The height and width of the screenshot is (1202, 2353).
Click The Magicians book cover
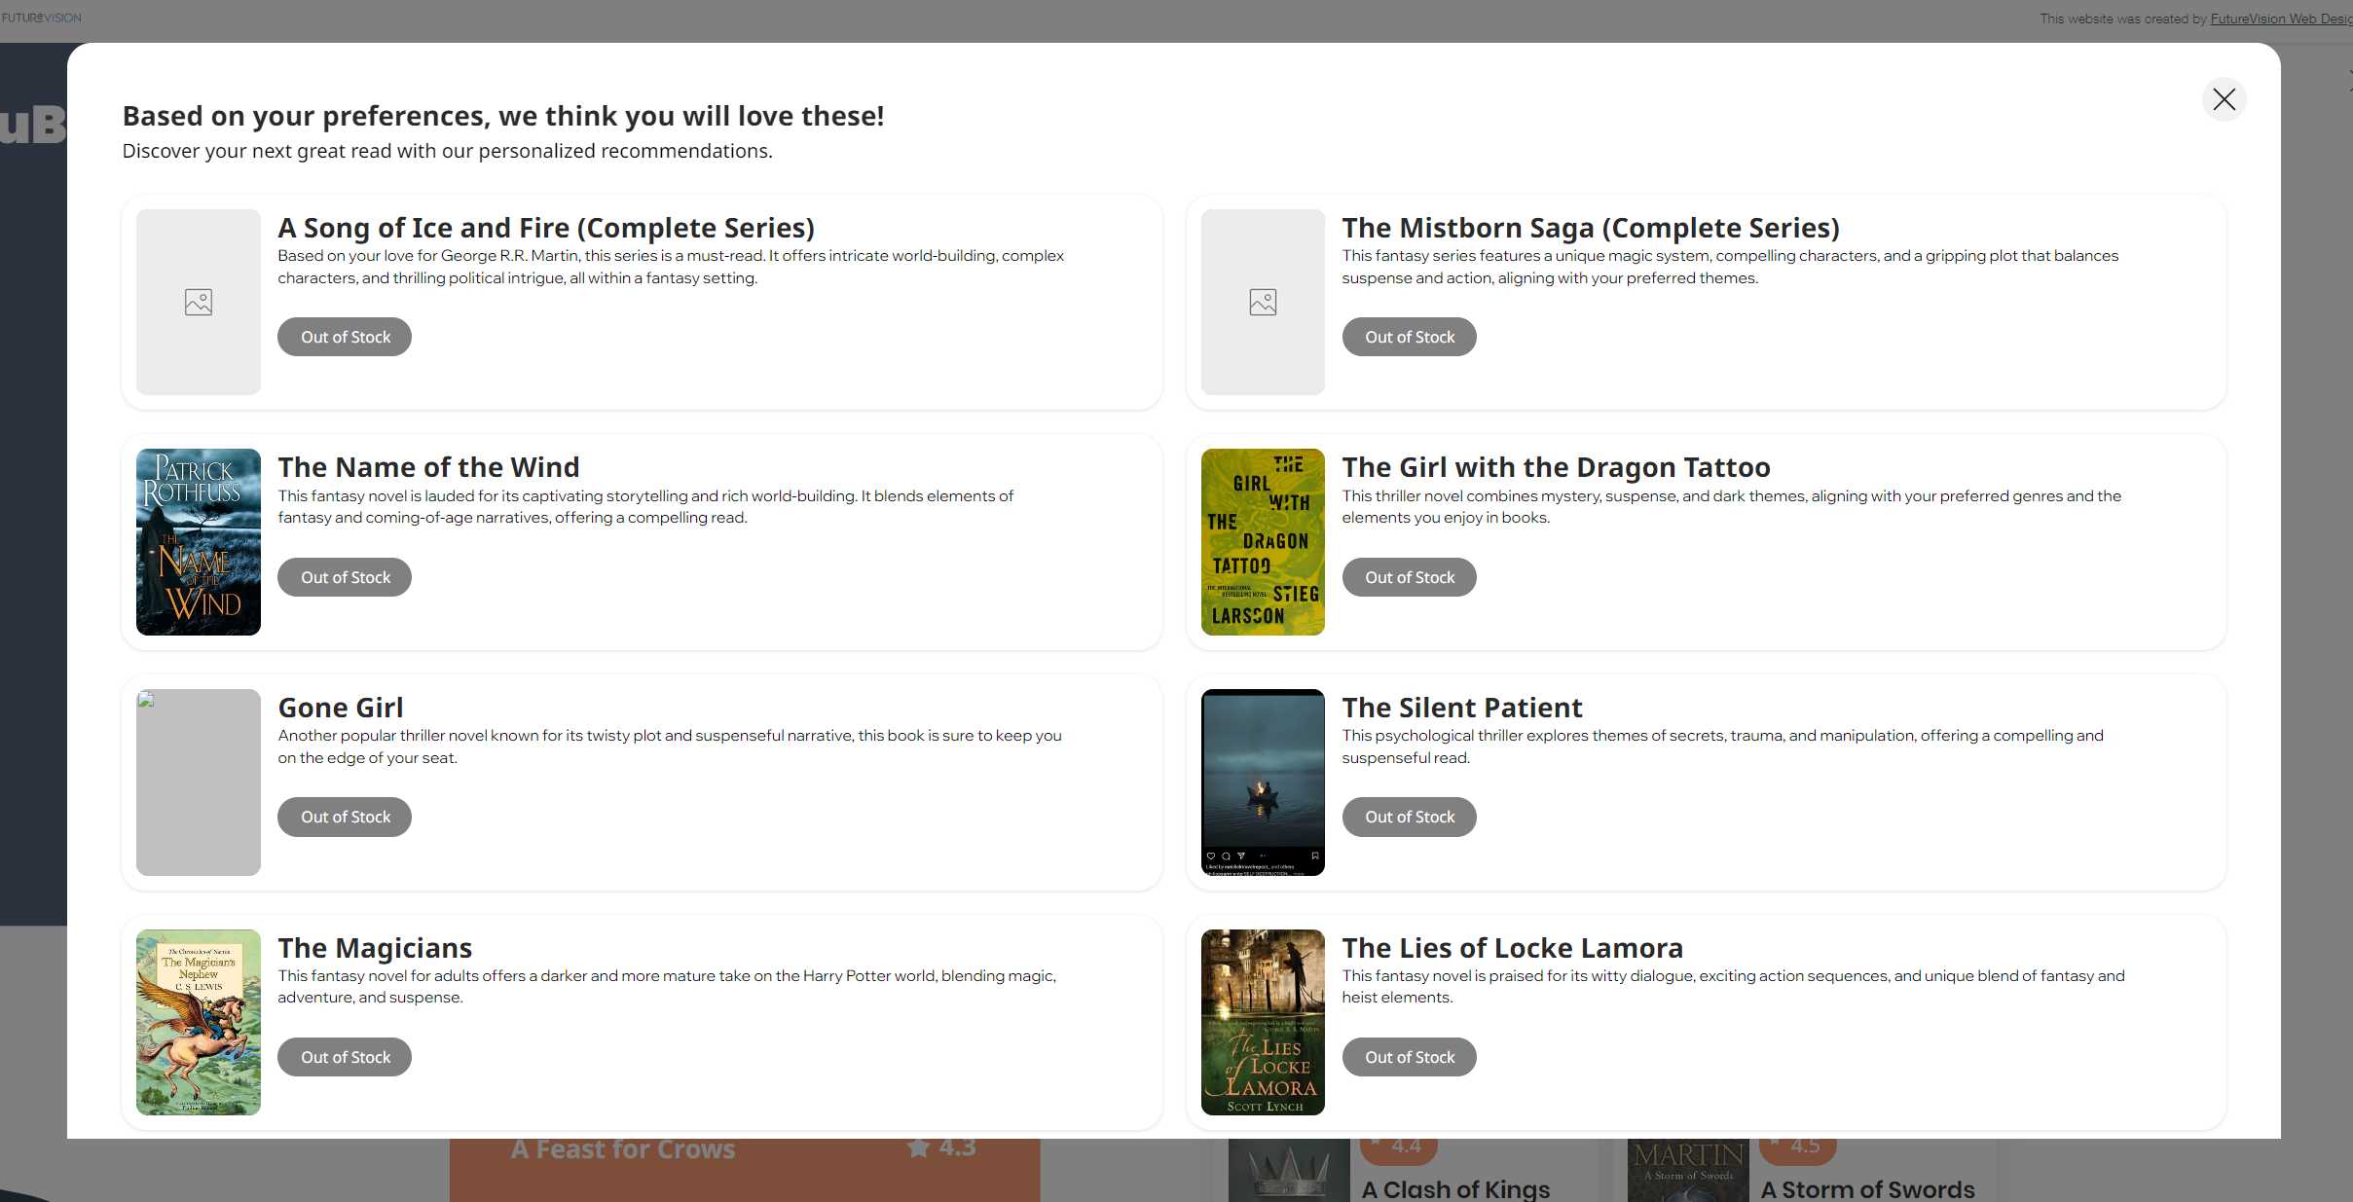pos(199,1022)
